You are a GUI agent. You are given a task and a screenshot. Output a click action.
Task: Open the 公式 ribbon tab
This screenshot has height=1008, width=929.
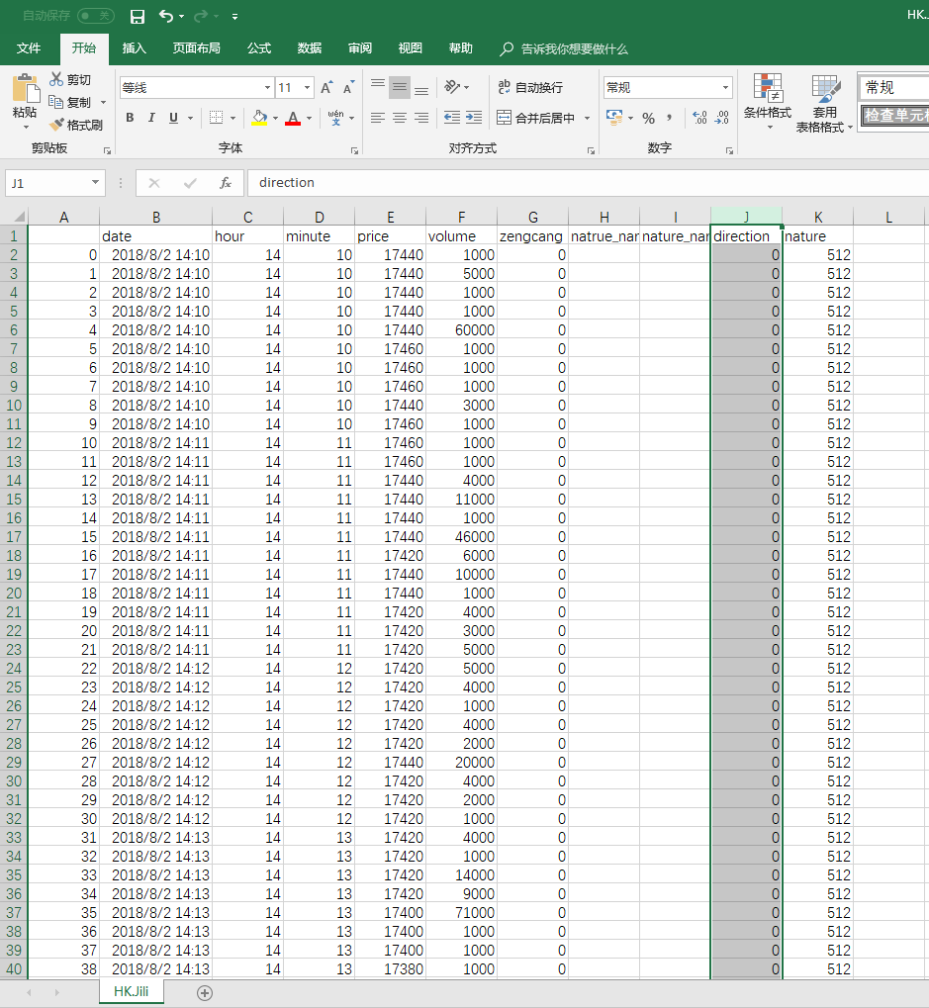(259, 48)
